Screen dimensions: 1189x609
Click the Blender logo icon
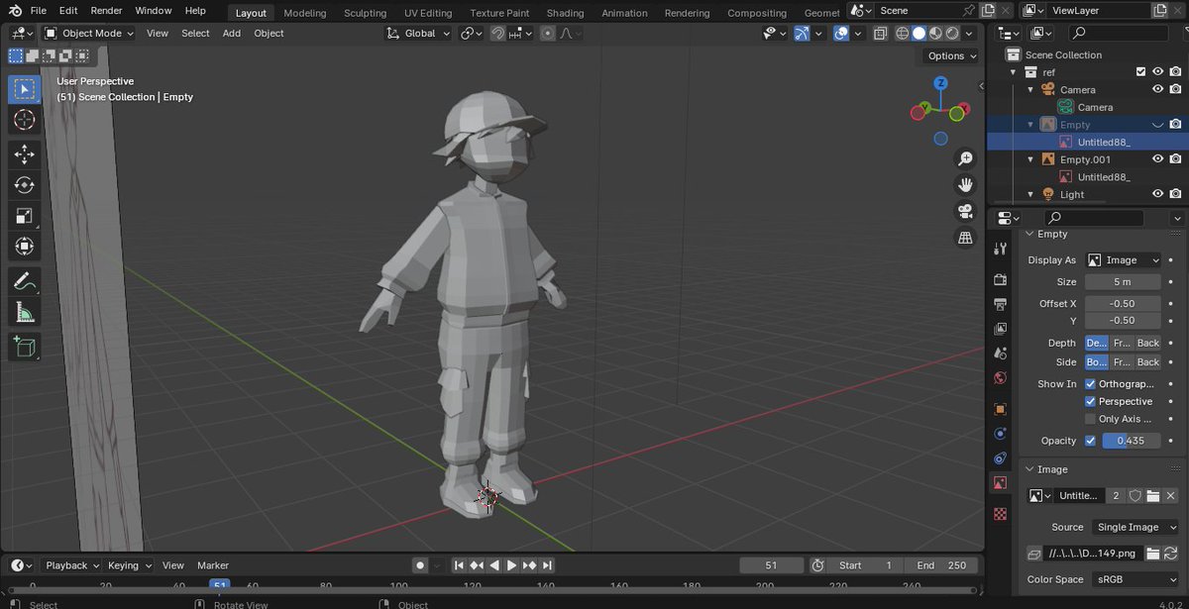coord(16,11)
